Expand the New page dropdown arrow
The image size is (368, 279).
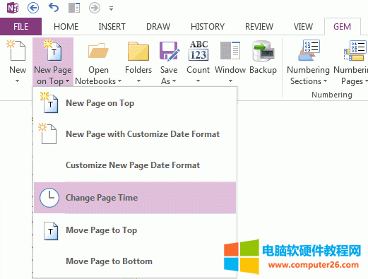pyautogui.click(x=17, y=81)
